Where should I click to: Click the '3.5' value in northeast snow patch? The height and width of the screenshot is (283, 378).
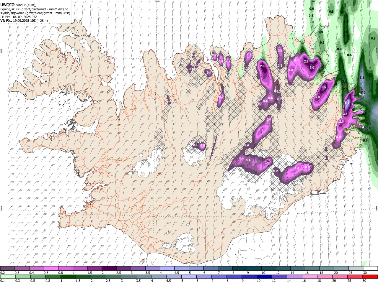click(324, 87)
